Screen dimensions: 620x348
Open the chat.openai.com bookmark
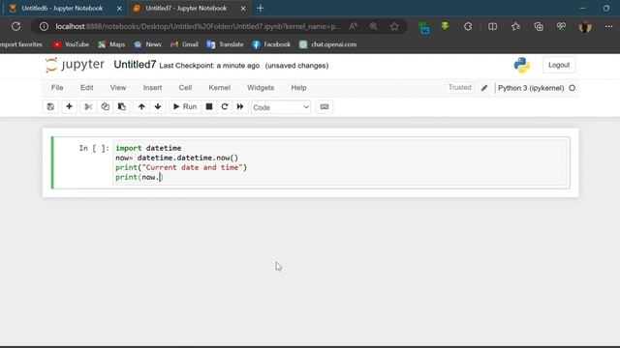coord(327,44)
